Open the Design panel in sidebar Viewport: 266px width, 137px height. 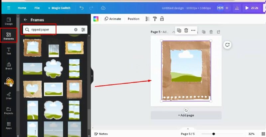click(9, 21)
